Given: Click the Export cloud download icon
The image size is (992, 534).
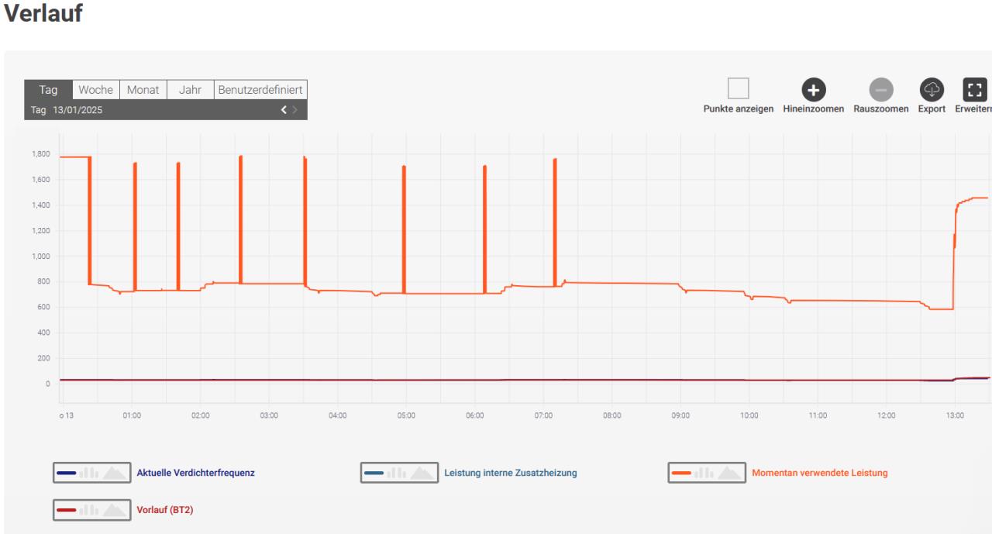Looking at the screenshot, I should click(932, 90).
